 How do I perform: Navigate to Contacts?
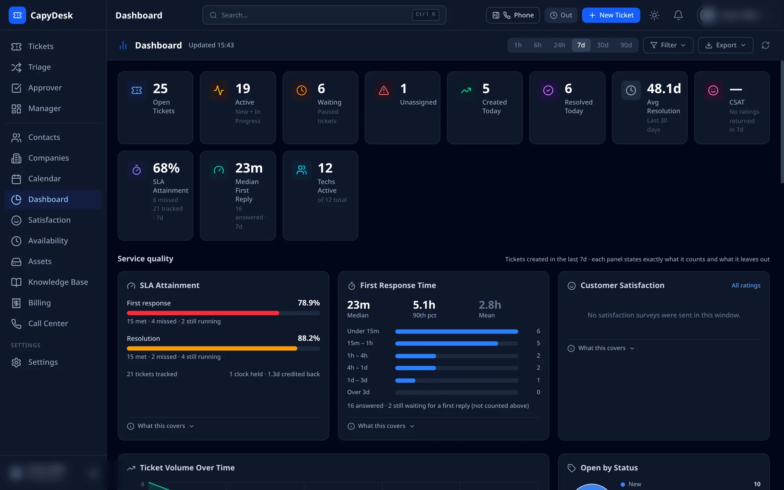click(x=53, y=137)
